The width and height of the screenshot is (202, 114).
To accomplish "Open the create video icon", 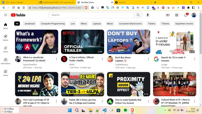I will point(168,15).
